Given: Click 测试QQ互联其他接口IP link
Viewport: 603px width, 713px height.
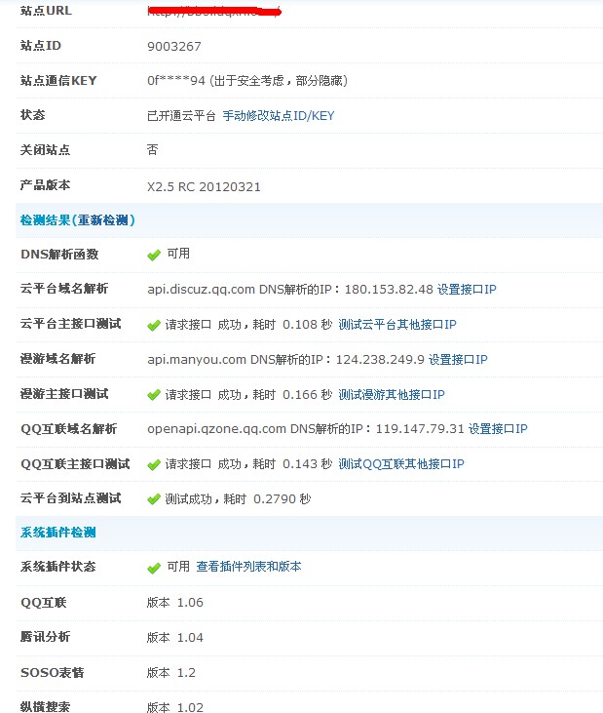Looking at the screenshot, I should click(x=401, y=464).
